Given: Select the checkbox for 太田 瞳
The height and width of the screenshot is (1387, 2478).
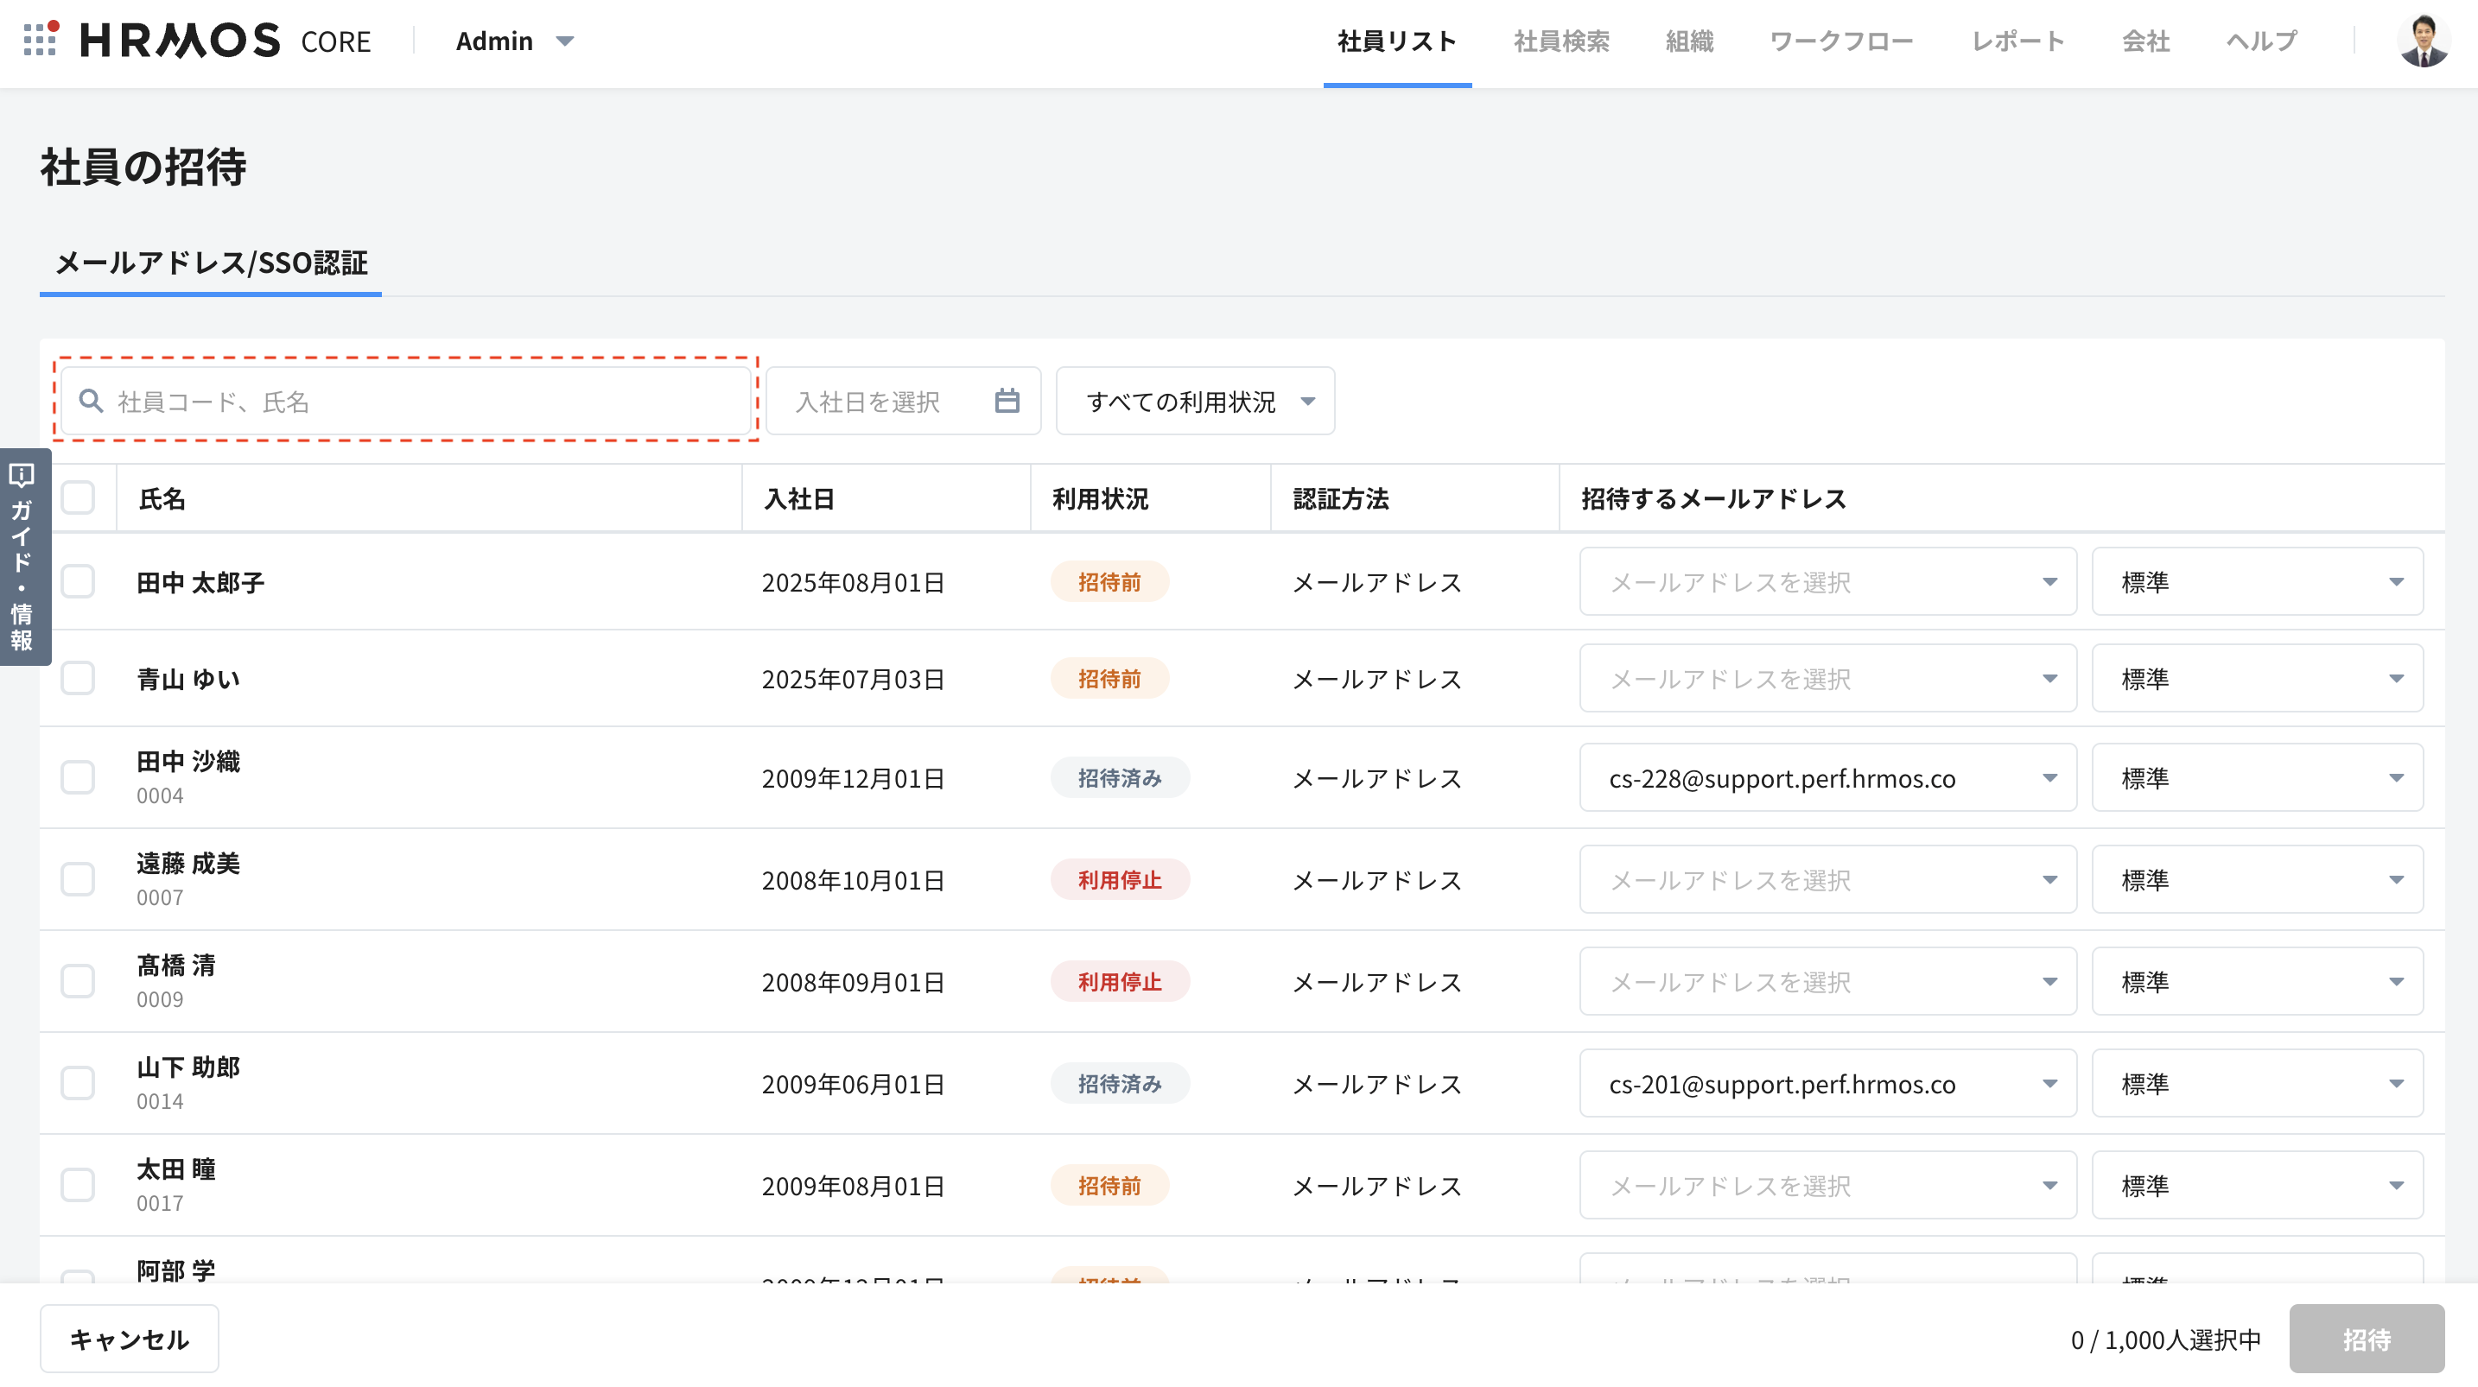Looking at the screenshot, I should (78, 1185).
